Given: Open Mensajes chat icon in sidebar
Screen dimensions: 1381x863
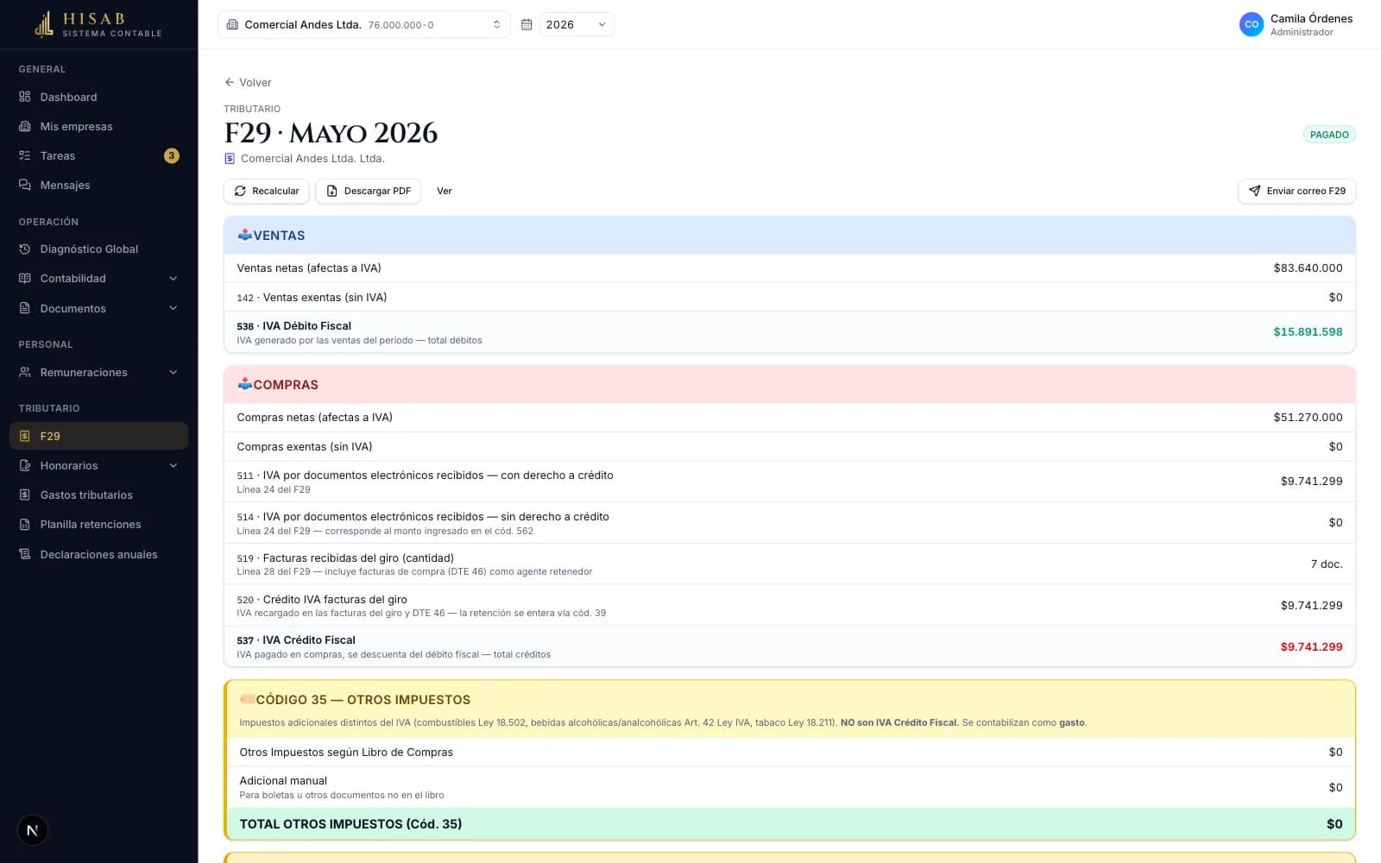Looking at the screenshot, I should (x=25, y=185).
